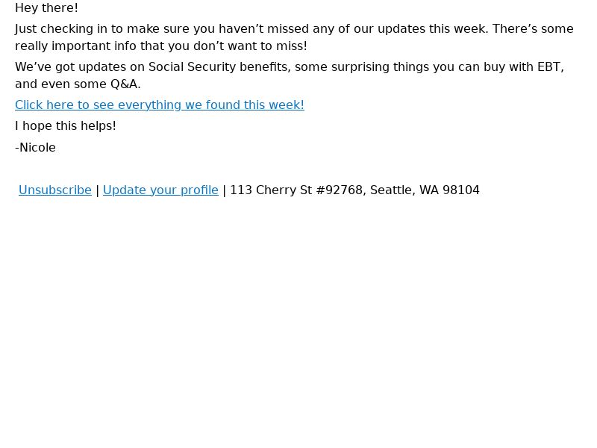Click the phrase 'and even some'

[61, 84]
